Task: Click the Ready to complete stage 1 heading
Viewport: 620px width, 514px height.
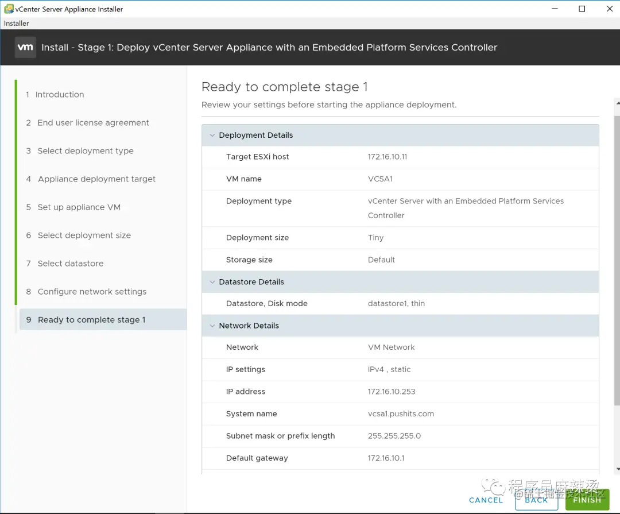Action: click(284, 87)
